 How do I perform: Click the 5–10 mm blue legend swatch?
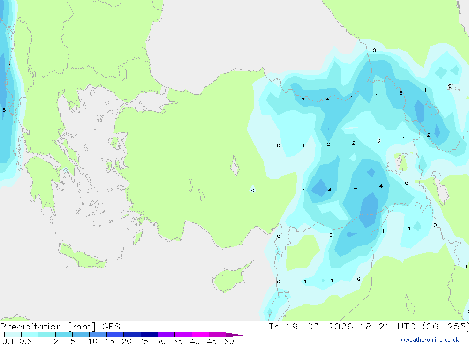(x=81, y=335)
